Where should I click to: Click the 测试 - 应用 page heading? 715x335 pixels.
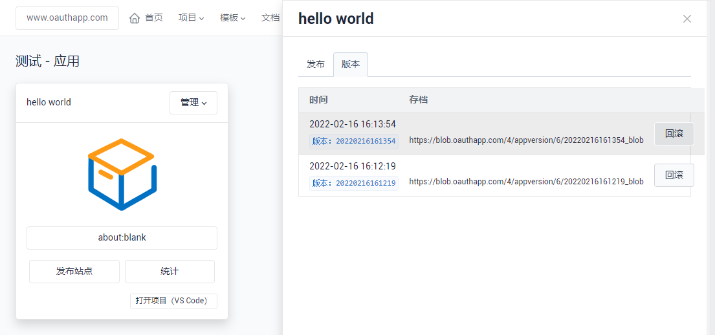coord(47,61)
